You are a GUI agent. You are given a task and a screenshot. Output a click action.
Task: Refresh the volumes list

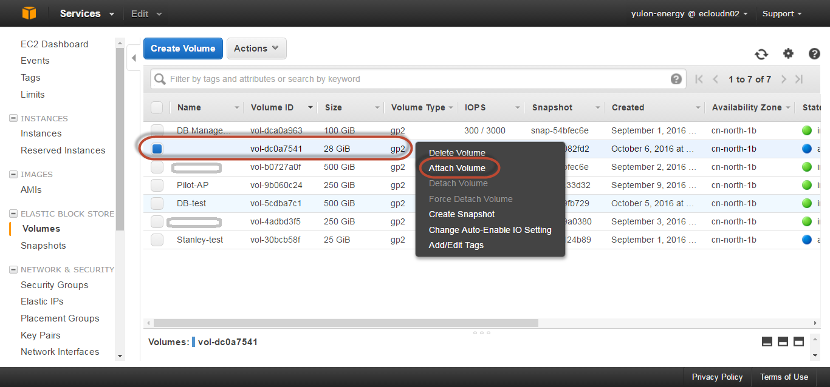coord(761,54)
